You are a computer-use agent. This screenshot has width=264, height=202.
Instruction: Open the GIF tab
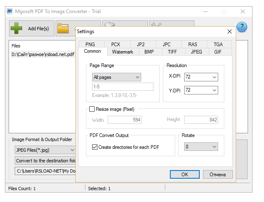click(220, 52)
